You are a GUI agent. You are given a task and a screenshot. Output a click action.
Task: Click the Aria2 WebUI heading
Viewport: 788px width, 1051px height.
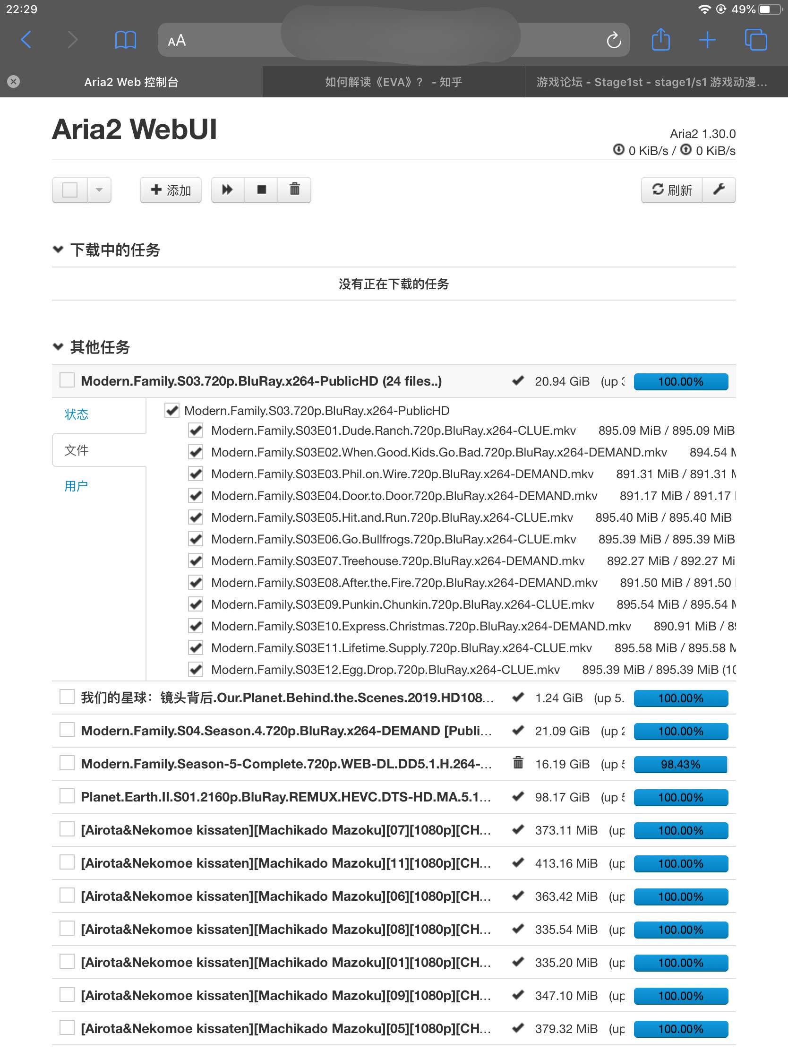coord(135,129)
